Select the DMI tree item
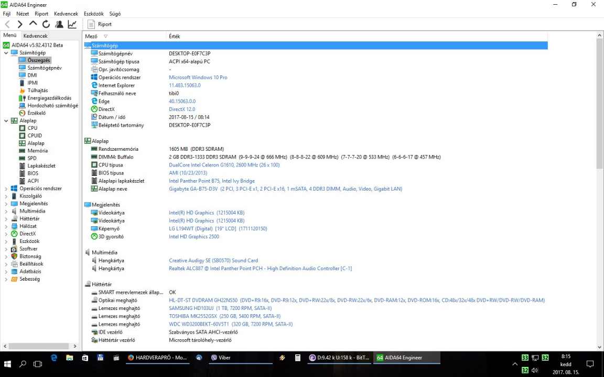604x377 pixels. (x=32, y=75)
